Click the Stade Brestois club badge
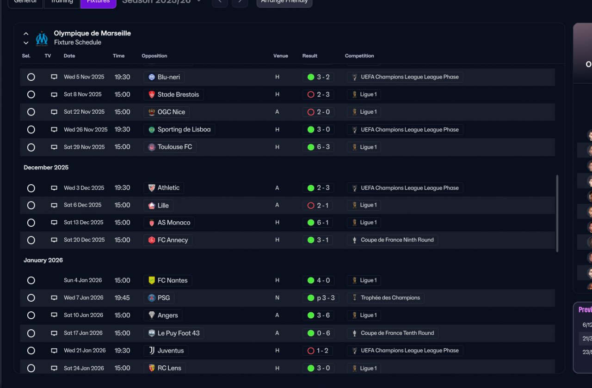The width and height of the screenshot is (592, 388). click(152, 95)
